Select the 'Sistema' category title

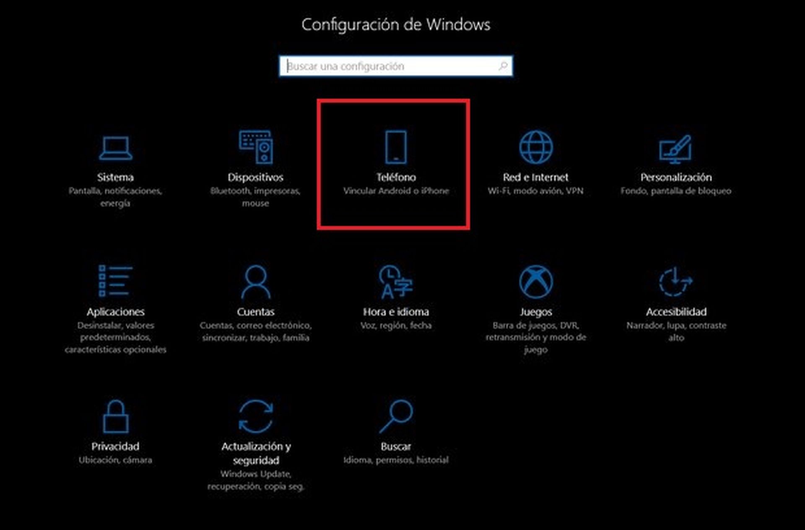click(116, 177)
